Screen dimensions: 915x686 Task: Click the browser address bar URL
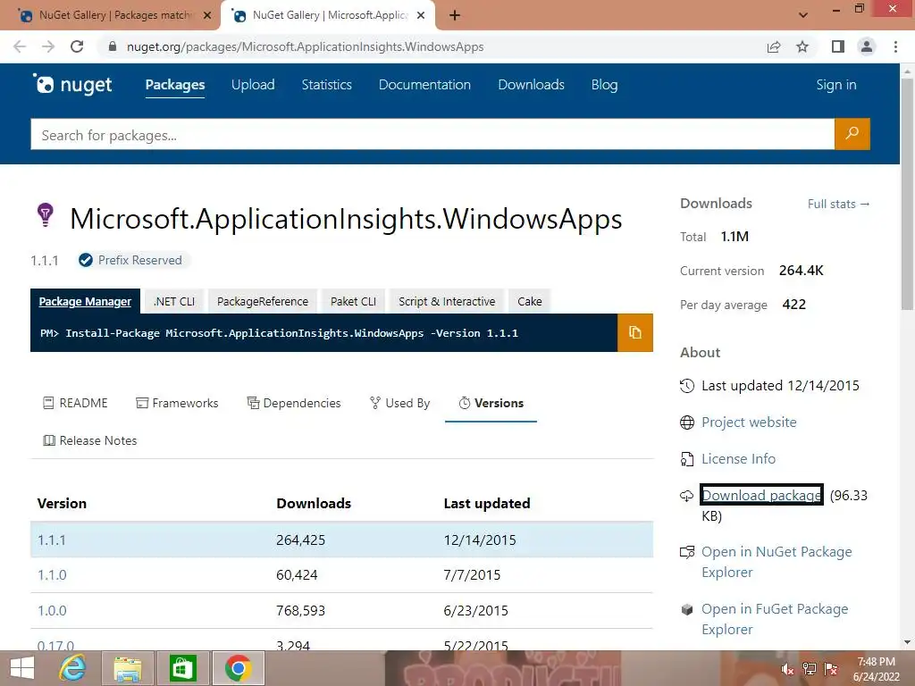(x=306, y=46)
